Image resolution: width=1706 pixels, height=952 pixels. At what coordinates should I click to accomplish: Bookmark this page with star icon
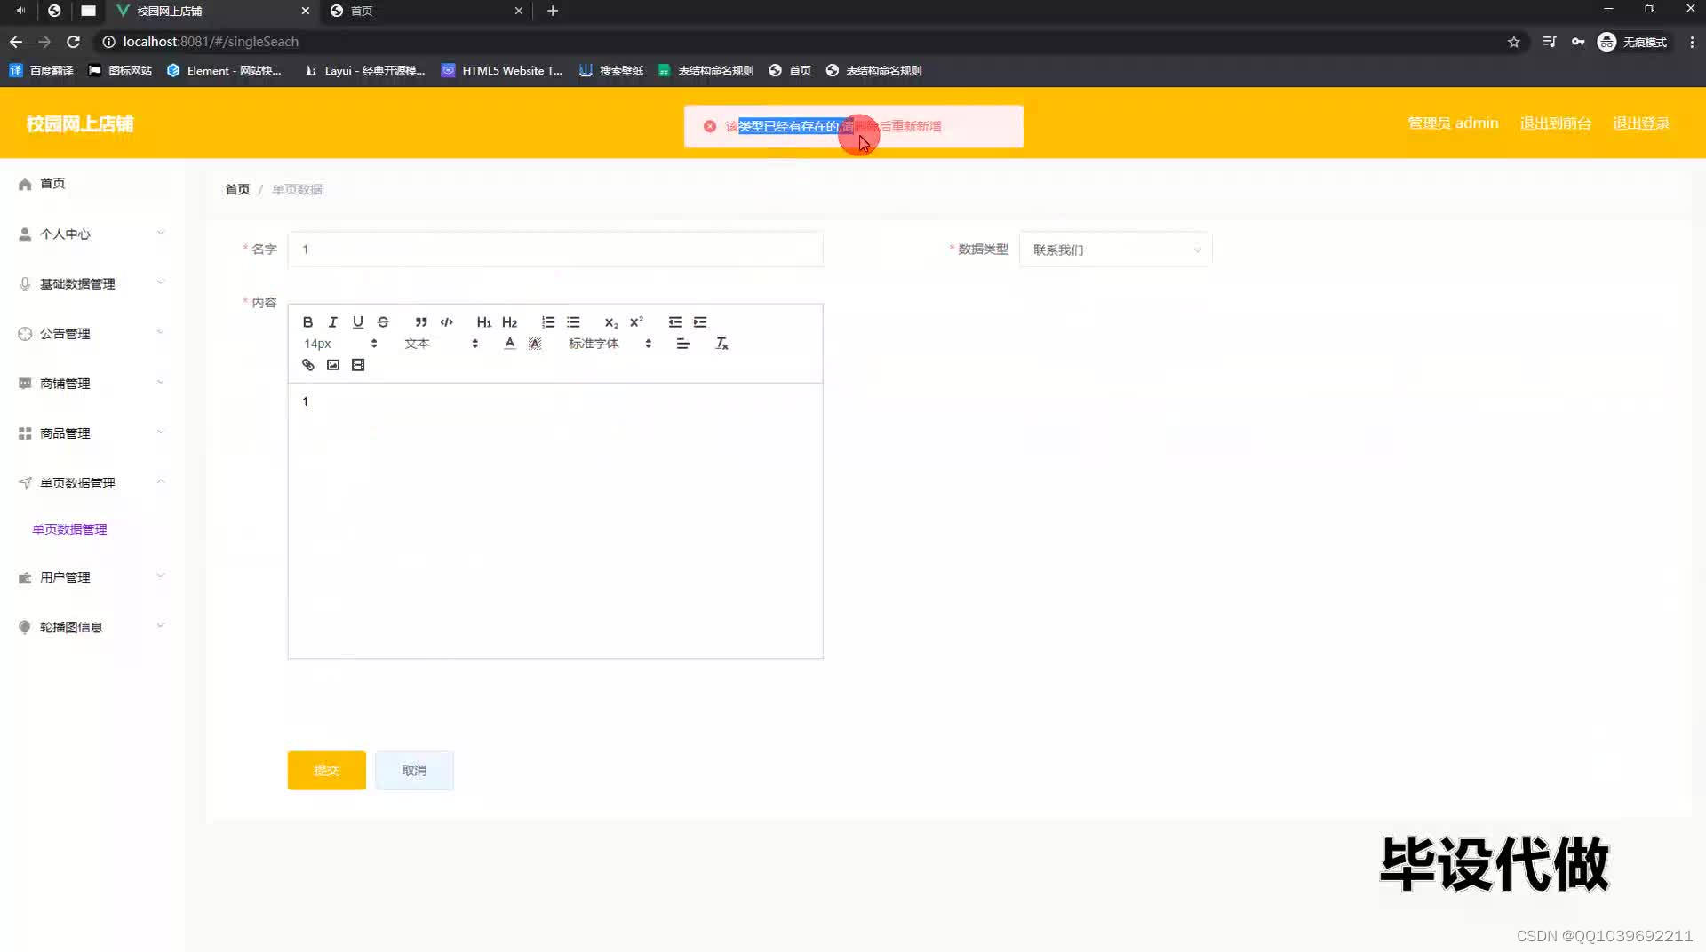[1514, 42]
